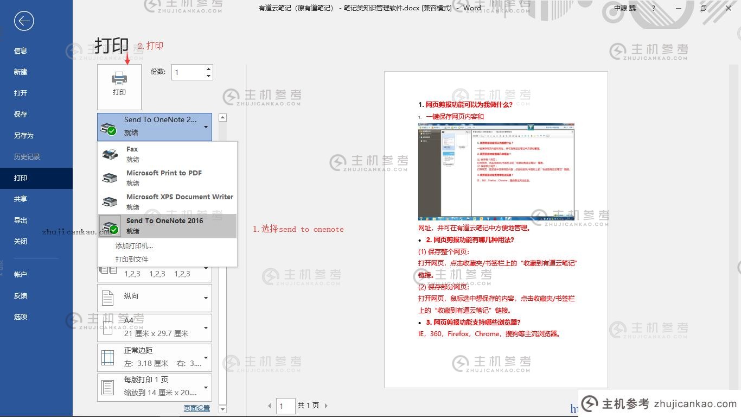This screenshot has height=417, width=741.
Task: Go back using the circled arrow
Action: point(24,21)
